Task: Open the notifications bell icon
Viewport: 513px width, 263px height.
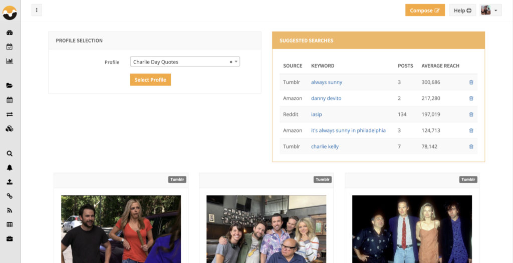Action: tap(10, 167)
